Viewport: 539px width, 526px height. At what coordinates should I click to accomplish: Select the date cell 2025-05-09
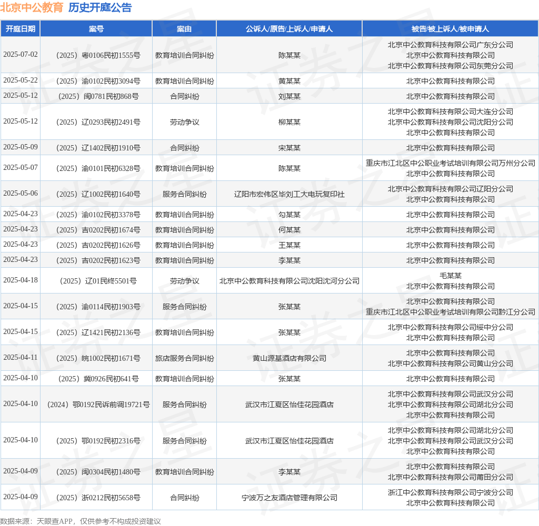pyautogui.click(x=21, y=147)
